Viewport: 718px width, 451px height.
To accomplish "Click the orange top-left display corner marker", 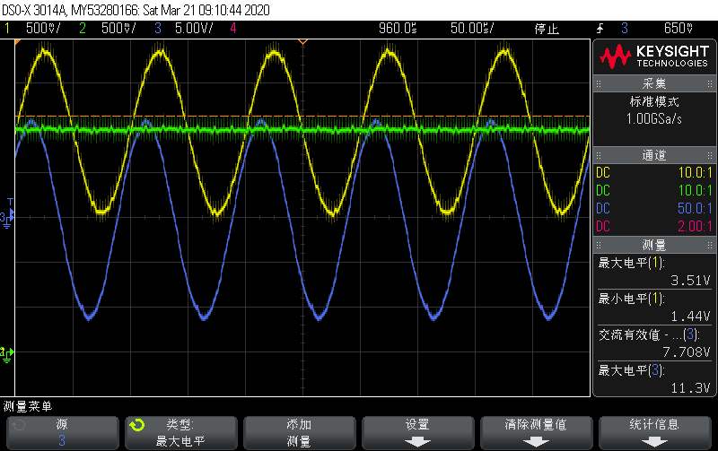I will point(18,42).
